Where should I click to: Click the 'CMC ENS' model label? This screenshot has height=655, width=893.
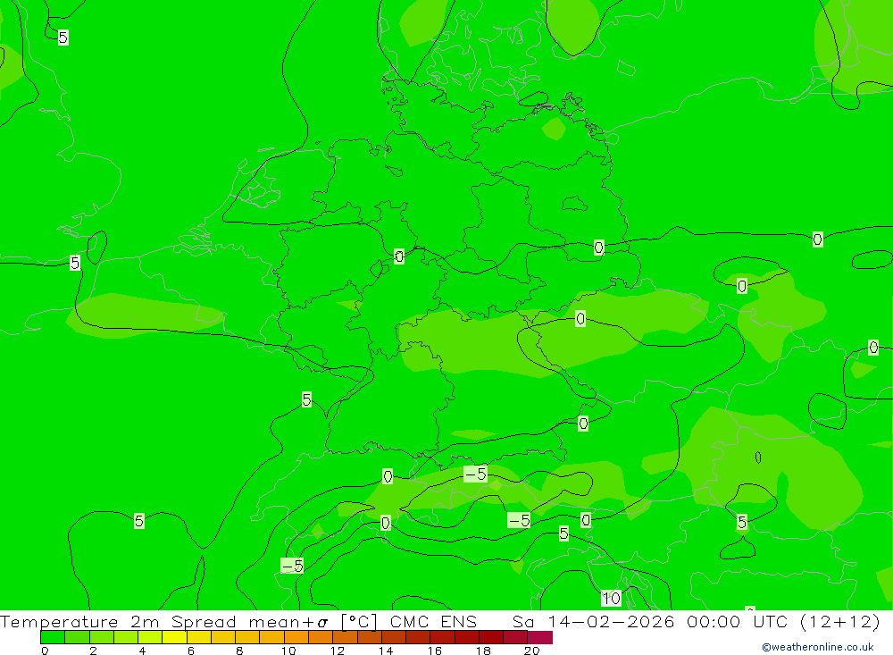[433, 621]
